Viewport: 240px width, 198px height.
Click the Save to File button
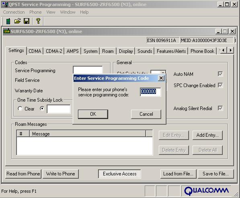[215, 174]
